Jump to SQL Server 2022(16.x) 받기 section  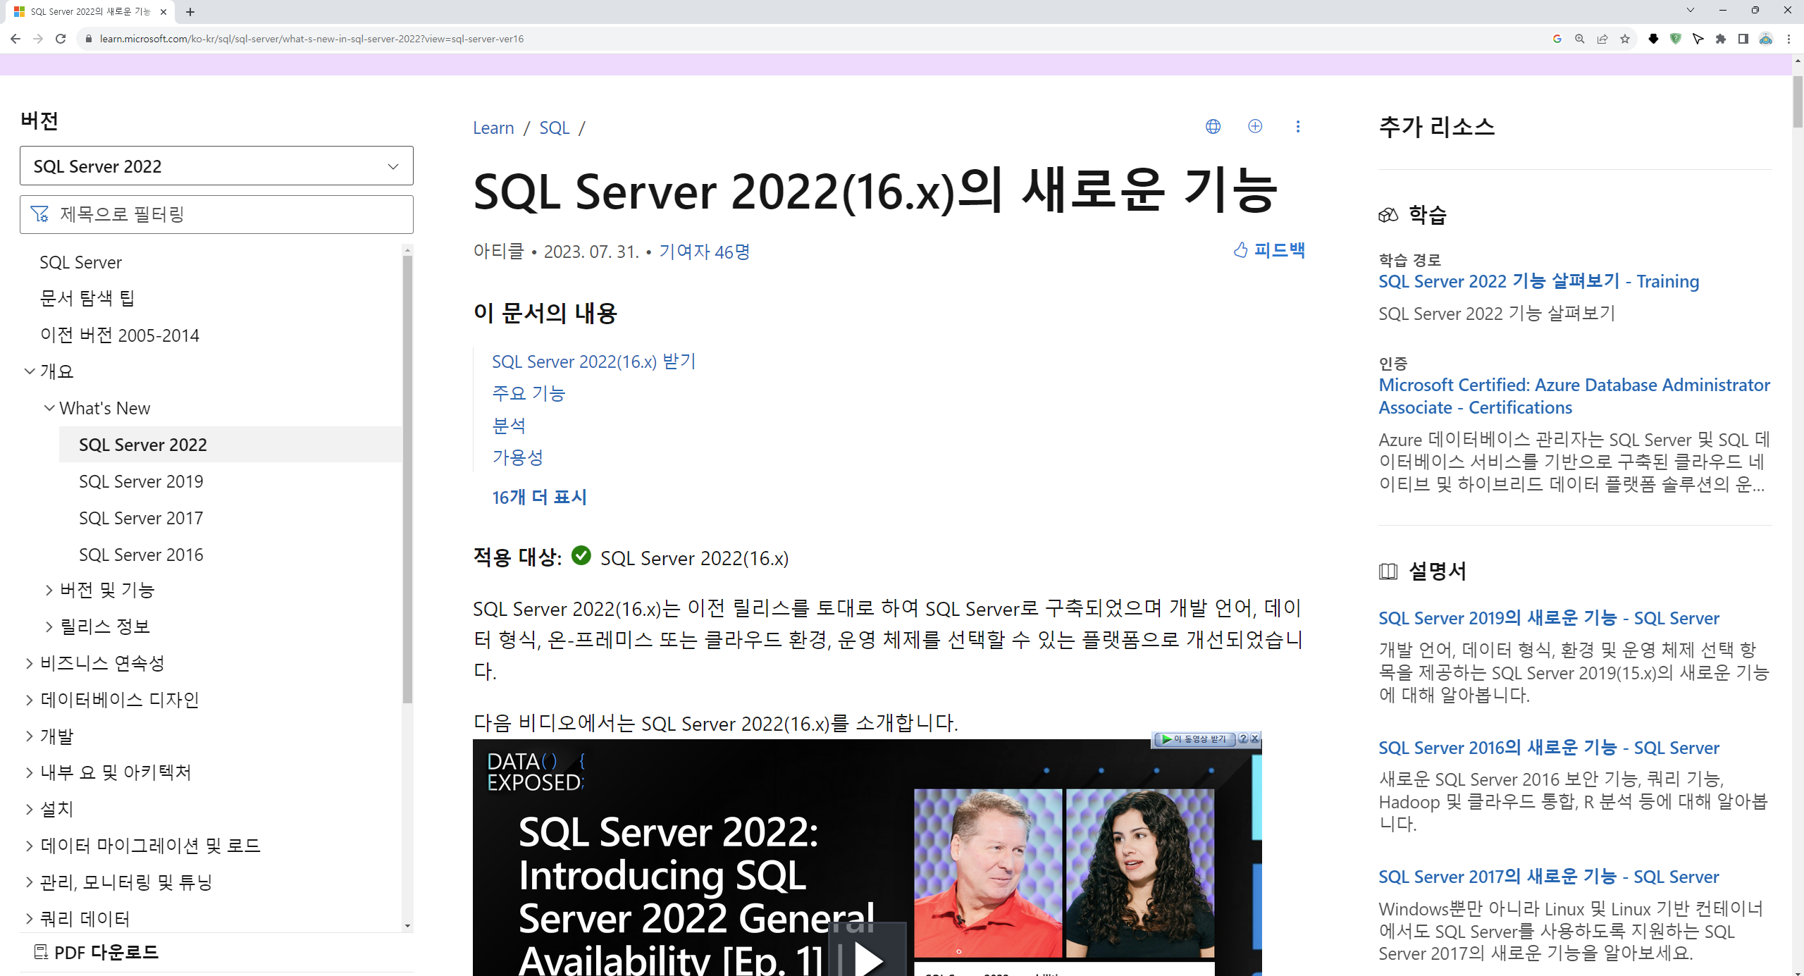[593, 362]
